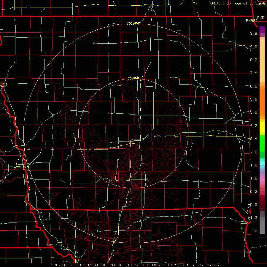Click the 8.2 scale value
Image resolution: width=267 pixels, height=267 pixels.
point(254,60)
